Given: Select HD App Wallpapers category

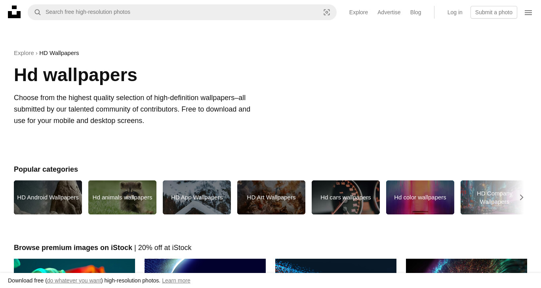Looking at the screenshot, I should click(197, 197).
